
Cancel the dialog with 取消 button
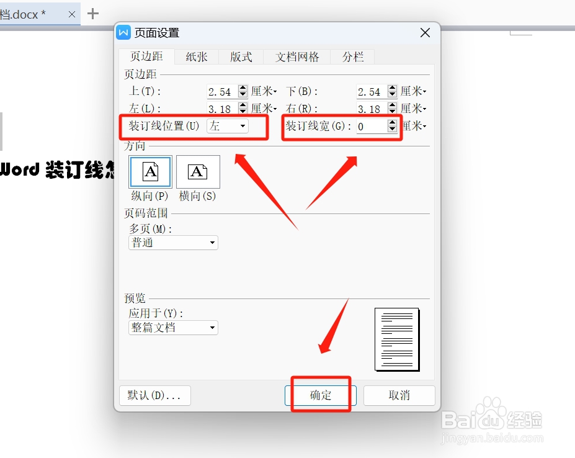399,395
